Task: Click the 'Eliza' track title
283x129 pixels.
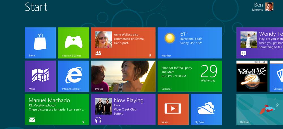Action: [117, 105]
